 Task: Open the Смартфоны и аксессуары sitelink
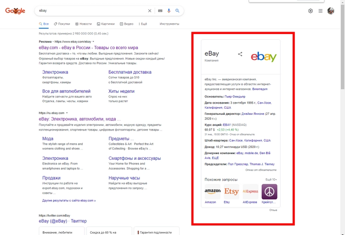135,158
